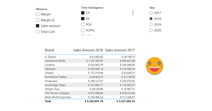This screenshot has width=212, height=111.
Task: Uncheck the CY time intelligence option
Action: (x=83, y=13)
